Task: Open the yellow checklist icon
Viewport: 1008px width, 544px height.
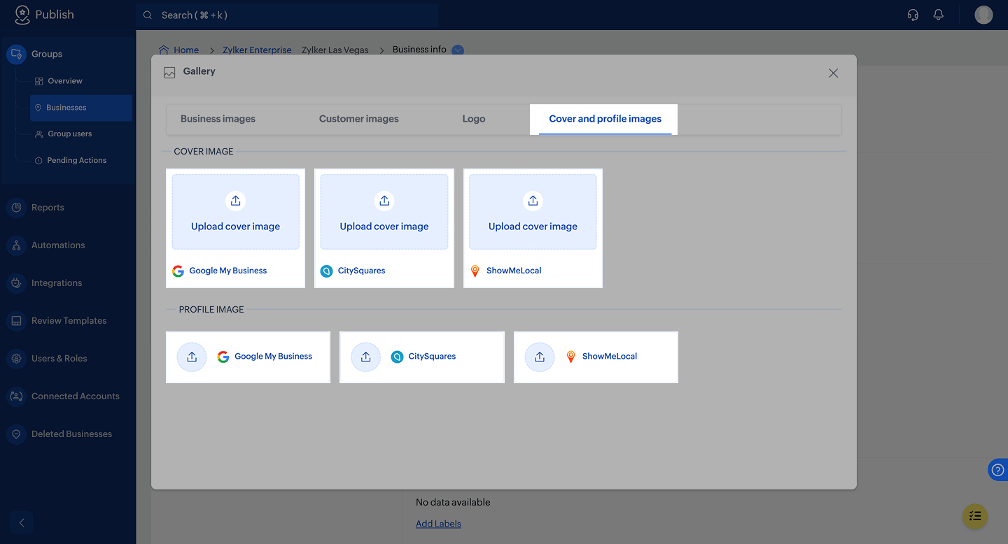Action: [x=975, y=516]
